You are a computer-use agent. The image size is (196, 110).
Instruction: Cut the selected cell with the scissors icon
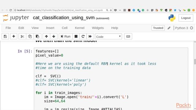[x=22, y=36]
